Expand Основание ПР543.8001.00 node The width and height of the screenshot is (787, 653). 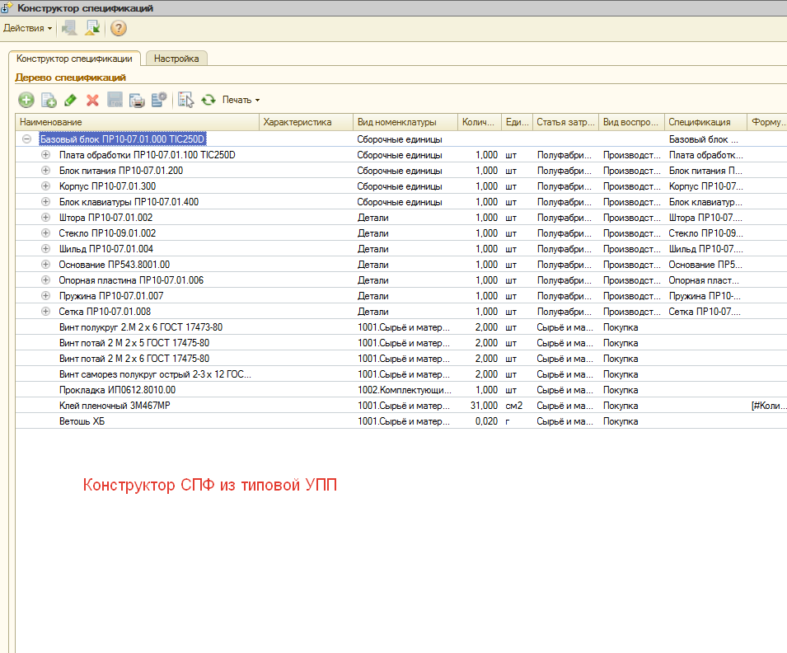tap(45, 264)
